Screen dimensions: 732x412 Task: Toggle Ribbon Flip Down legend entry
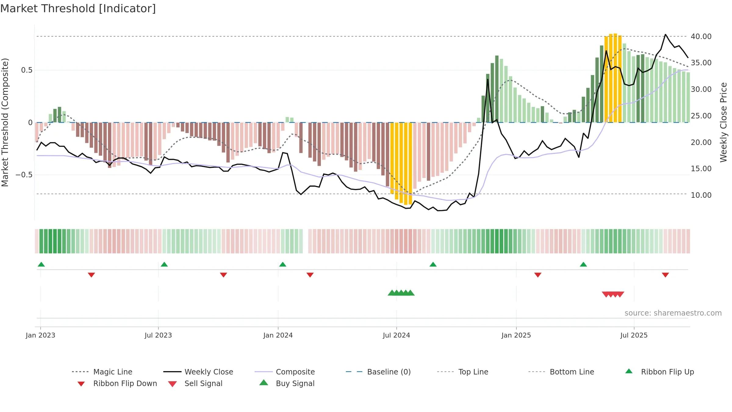(x=117, y=383)
